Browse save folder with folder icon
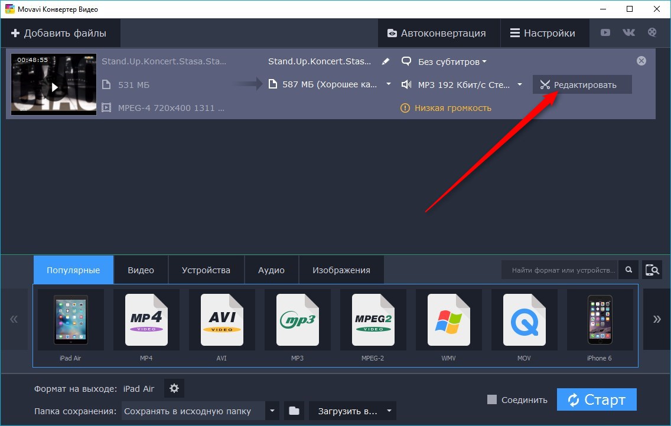Image resolution: width=671 pixels, height=426 pixels. pyautogui.click(x=294, y=411)
